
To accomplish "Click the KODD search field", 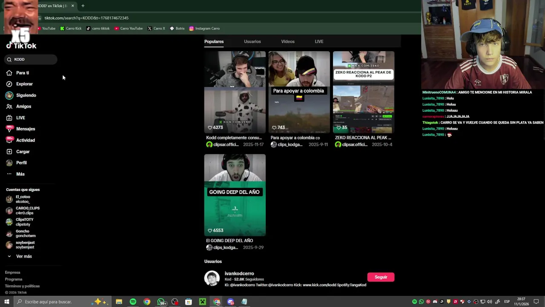I will tap(31, 59).
